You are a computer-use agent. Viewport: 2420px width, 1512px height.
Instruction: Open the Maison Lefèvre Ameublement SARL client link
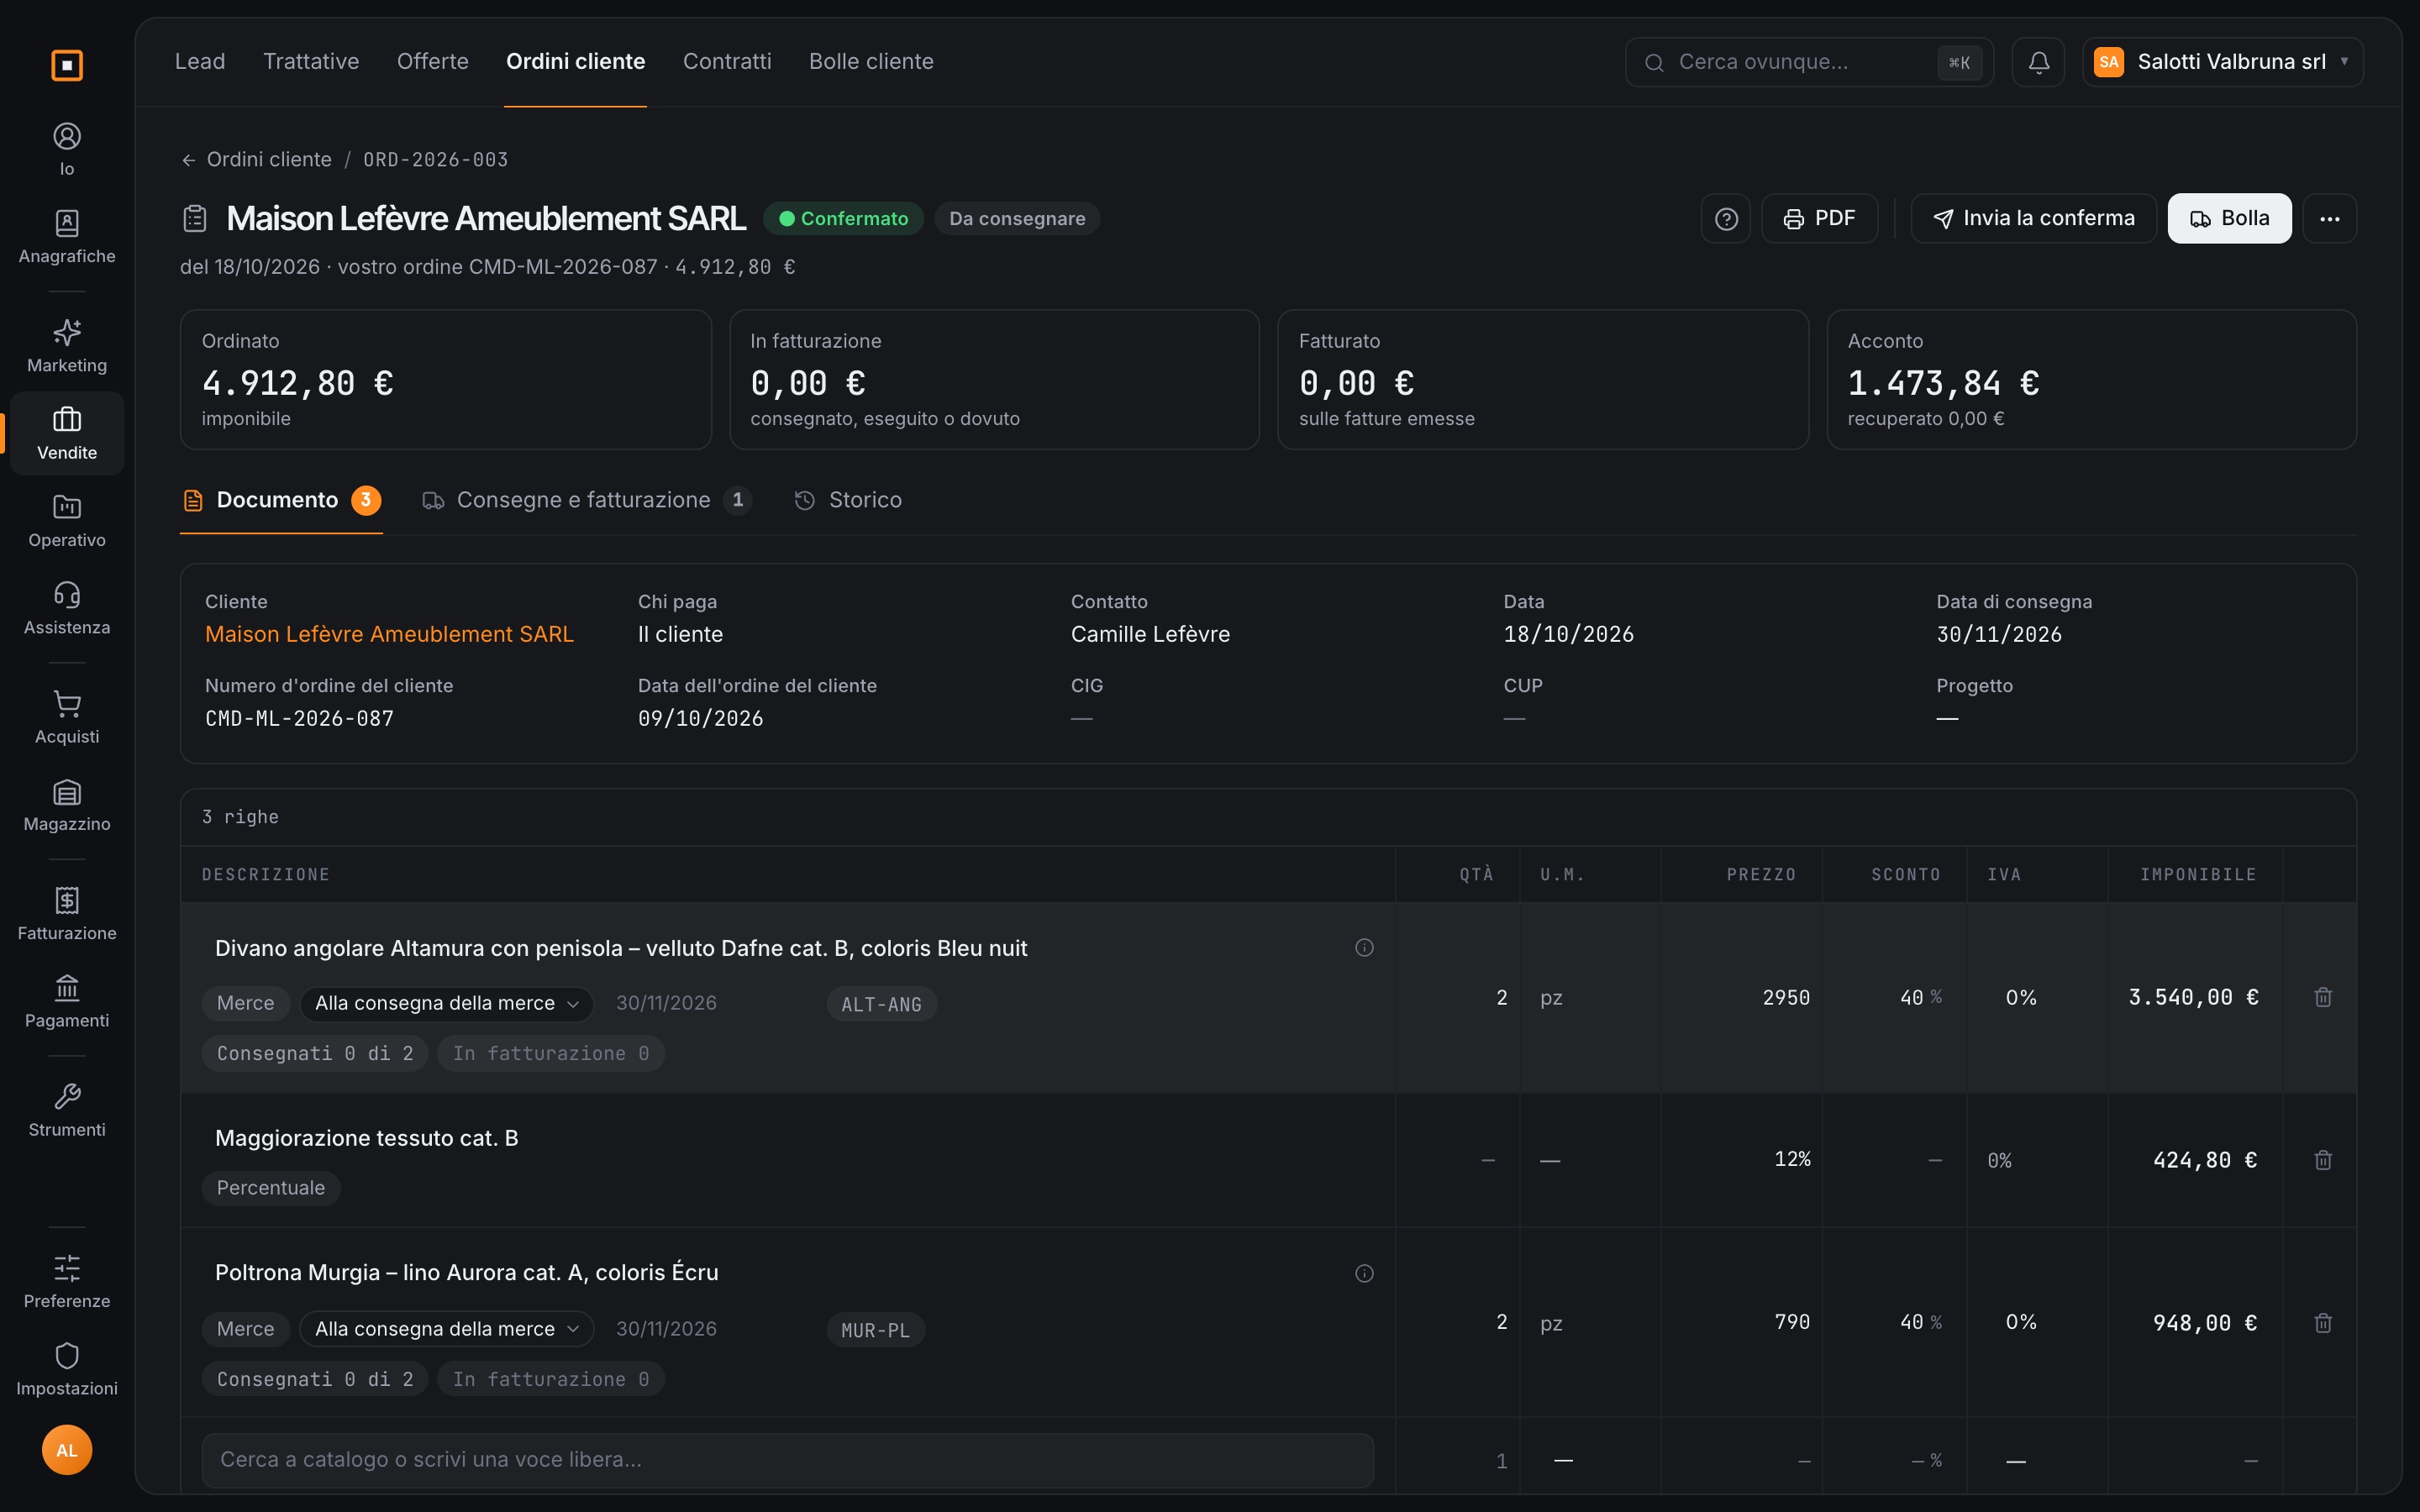(389, 634)
